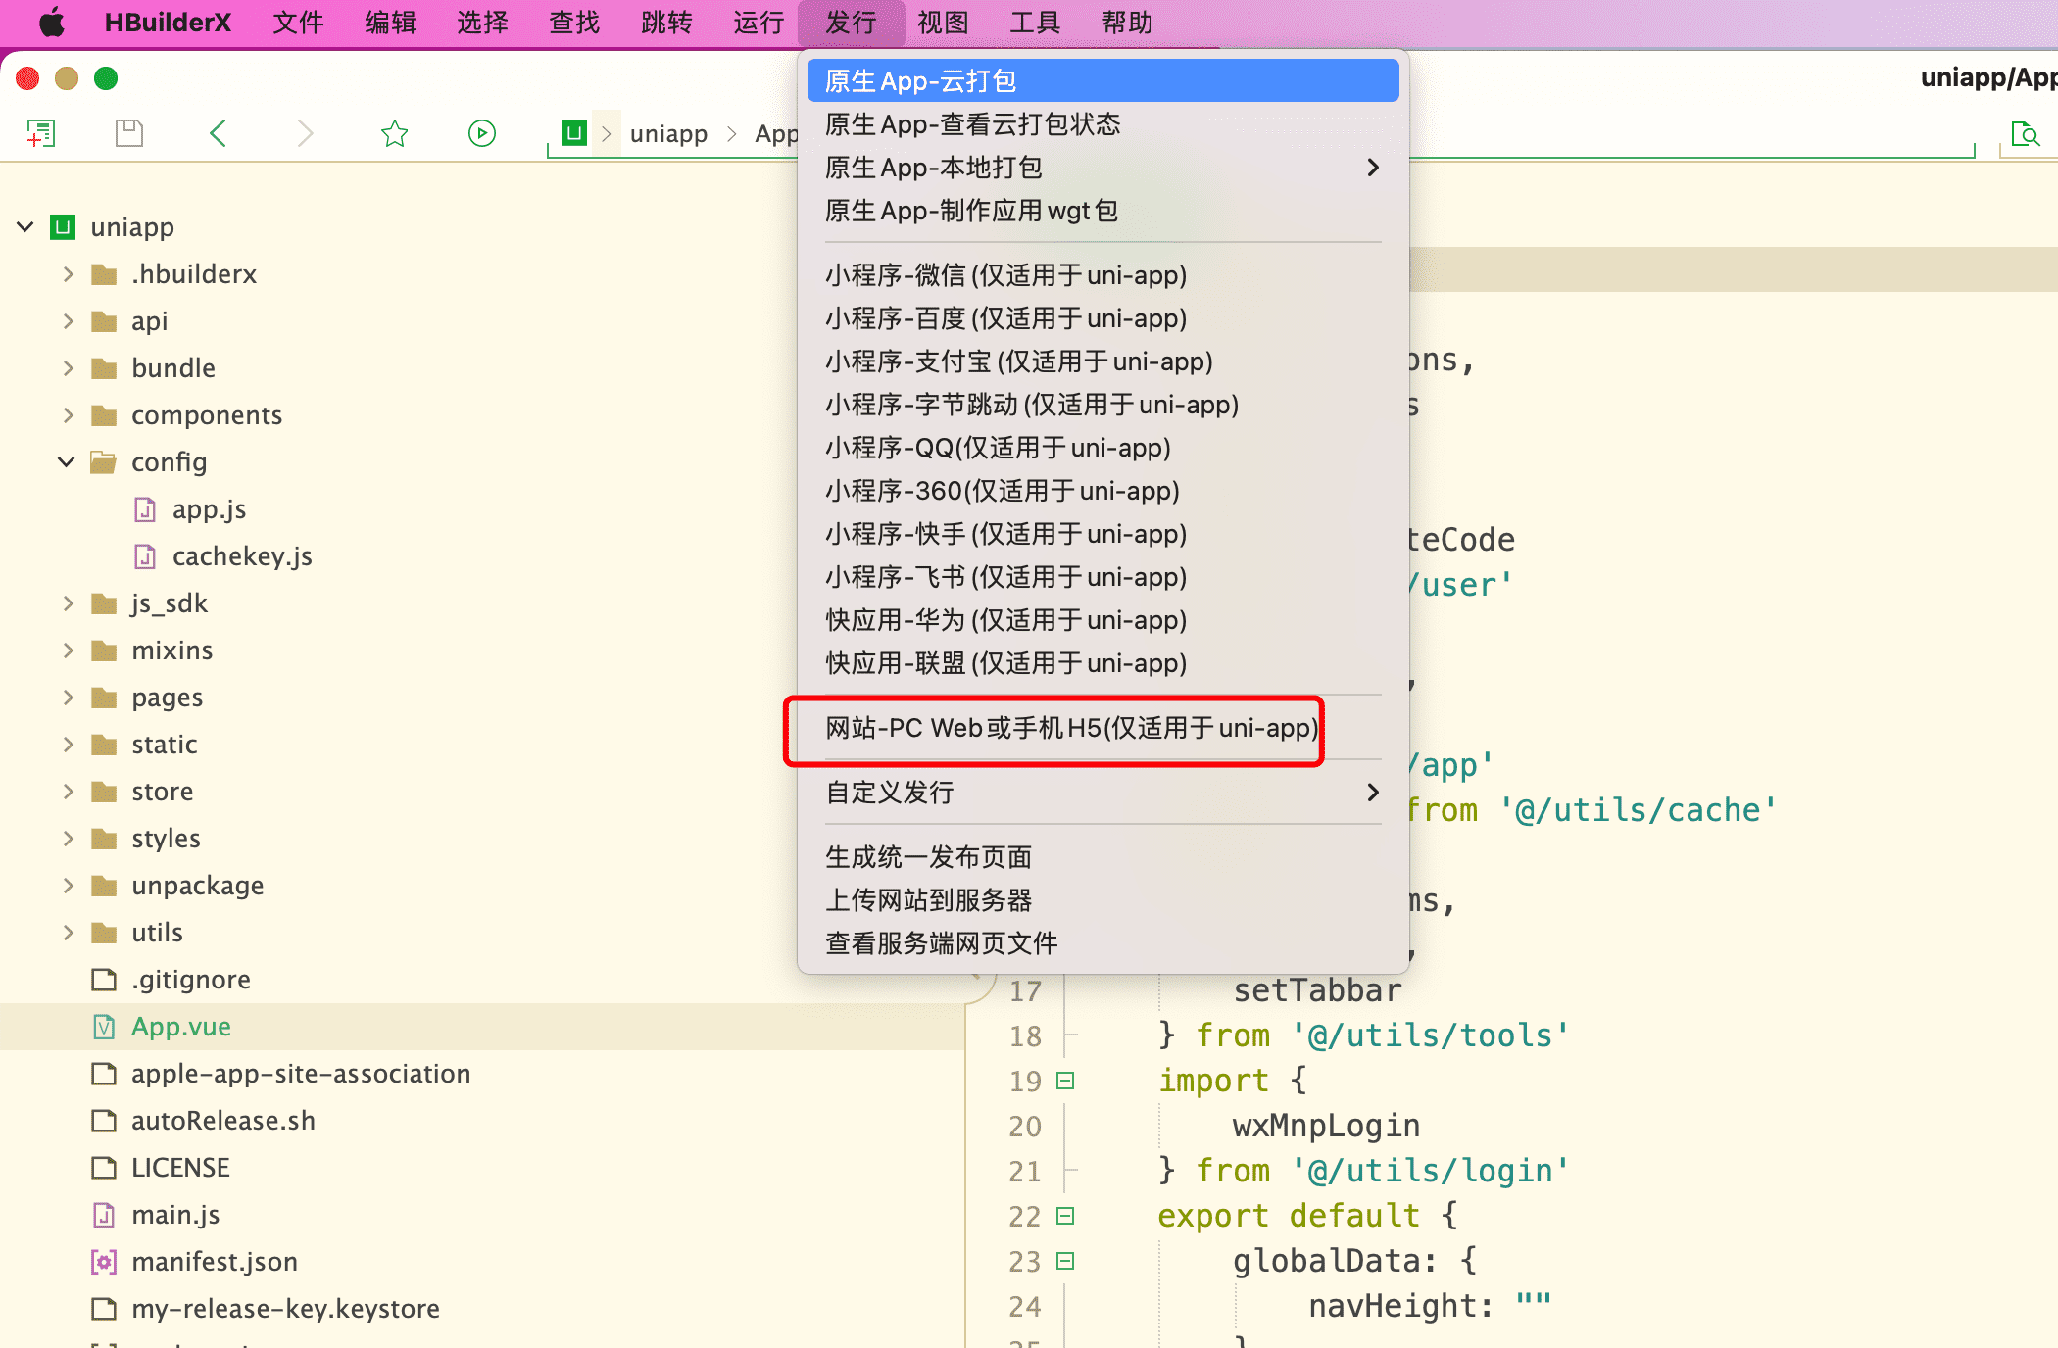The width and height of the screenshot is (2058, 1348).
Task: Expand the bundle folder
Action: tap(68, 368)
